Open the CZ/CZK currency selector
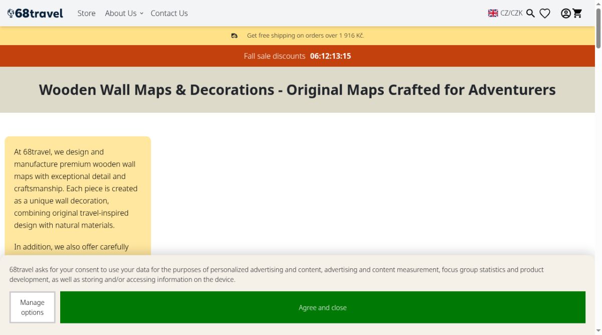 [x=511, y=13]
